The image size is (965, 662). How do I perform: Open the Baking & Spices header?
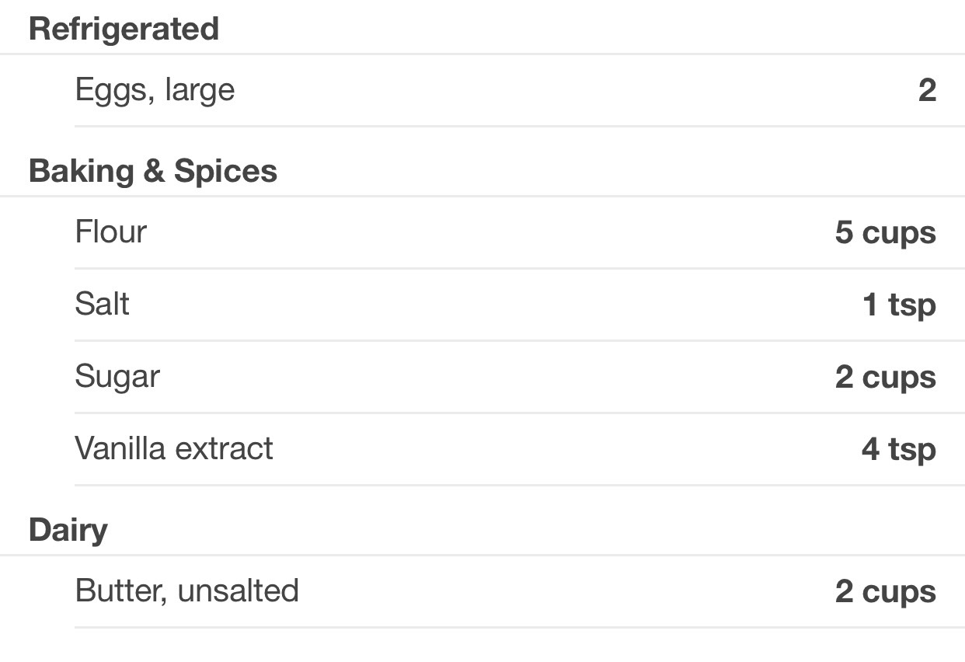[x=152, y=171]
